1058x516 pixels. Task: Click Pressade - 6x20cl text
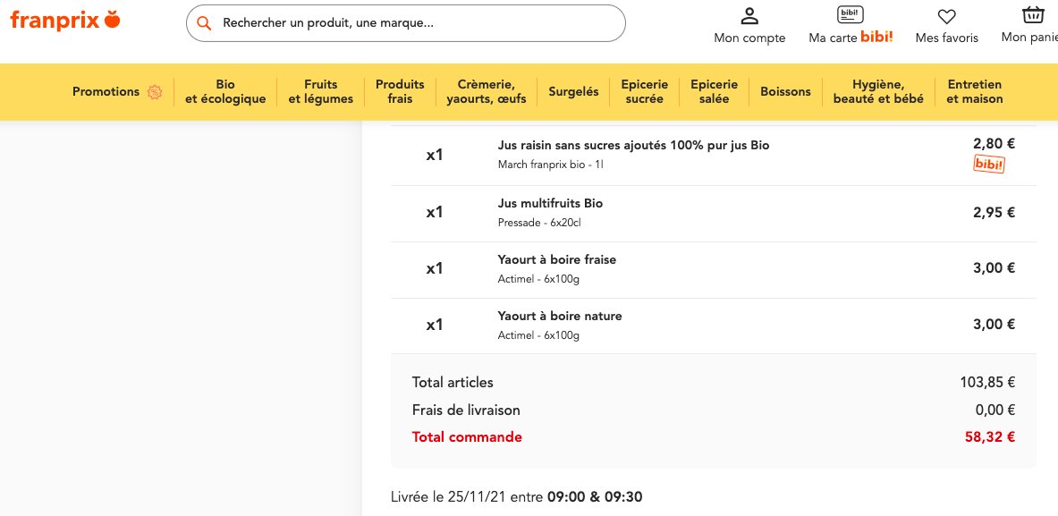tap(539, 223)
